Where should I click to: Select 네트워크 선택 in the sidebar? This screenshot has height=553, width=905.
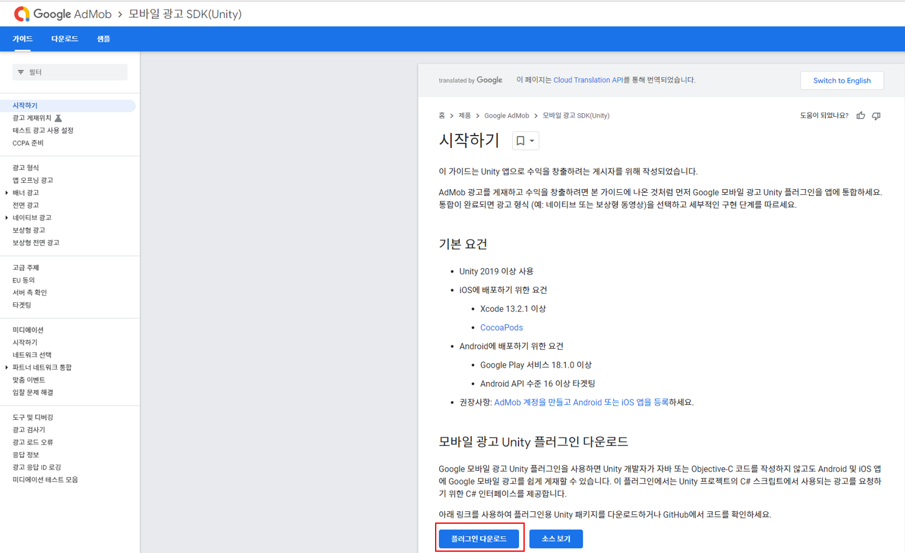pyautogui.click(x=32, y=355)
